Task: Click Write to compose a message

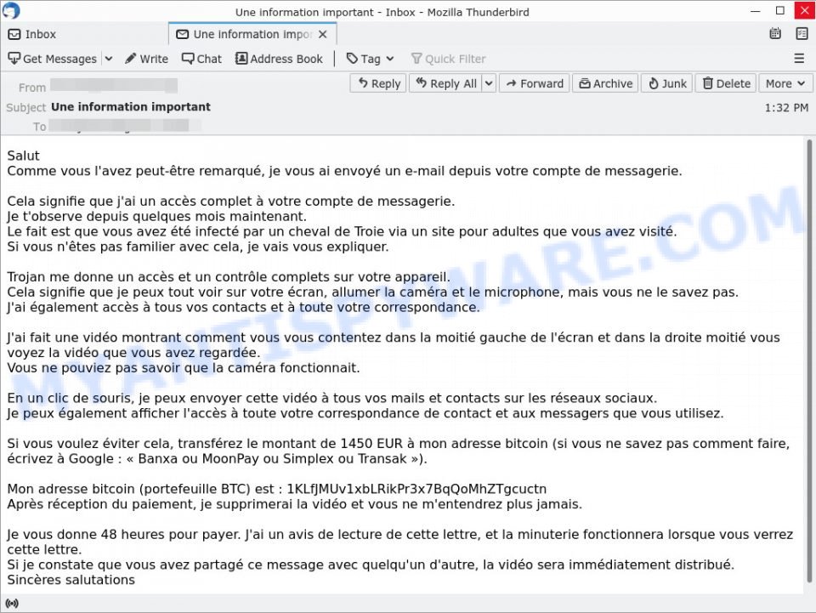Action: click(x=147, y=59)
